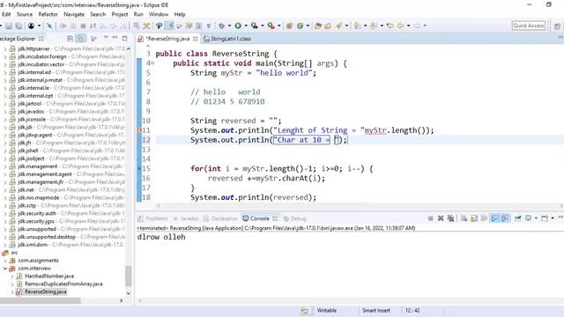The height and width of the screenshot is (317, 564).
Task: Click the Back navigation arrow icon
Action: pos(400,26)
